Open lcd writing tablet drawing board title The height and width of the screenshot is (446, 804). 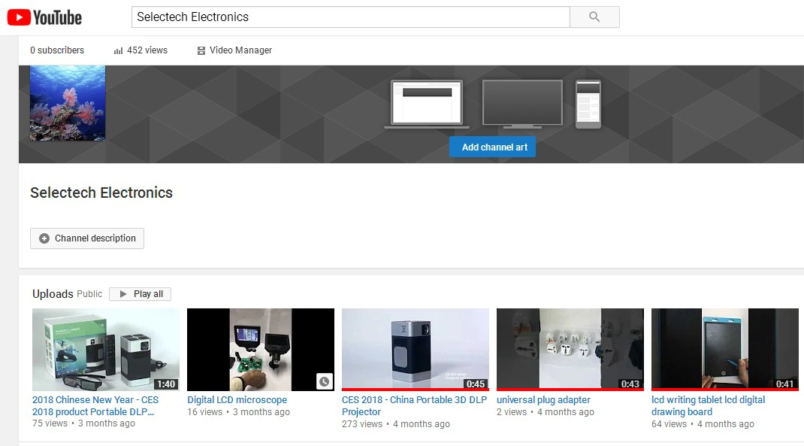point(708,405)
